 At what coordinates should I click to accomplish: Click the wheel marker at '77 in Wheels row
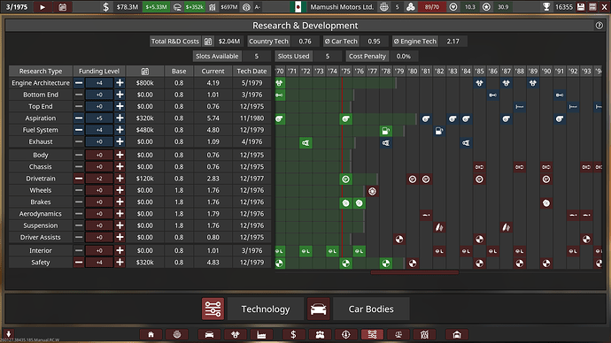373,191
